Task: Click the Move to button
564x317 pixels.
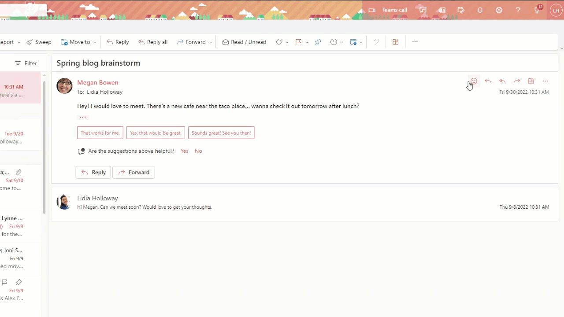Action: [x=75, y=42]
